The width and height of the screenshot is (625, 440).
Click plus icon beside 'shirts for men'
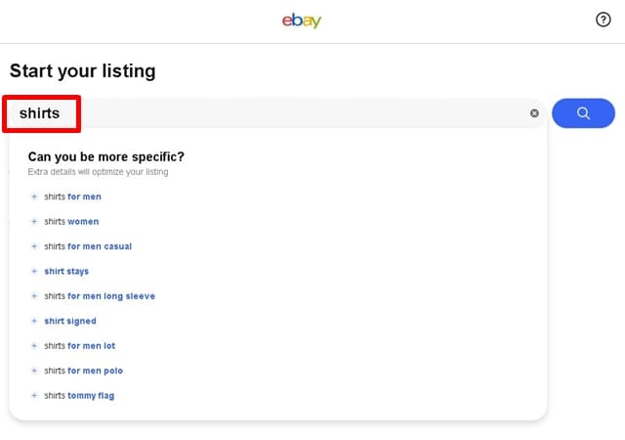point(34,197)
